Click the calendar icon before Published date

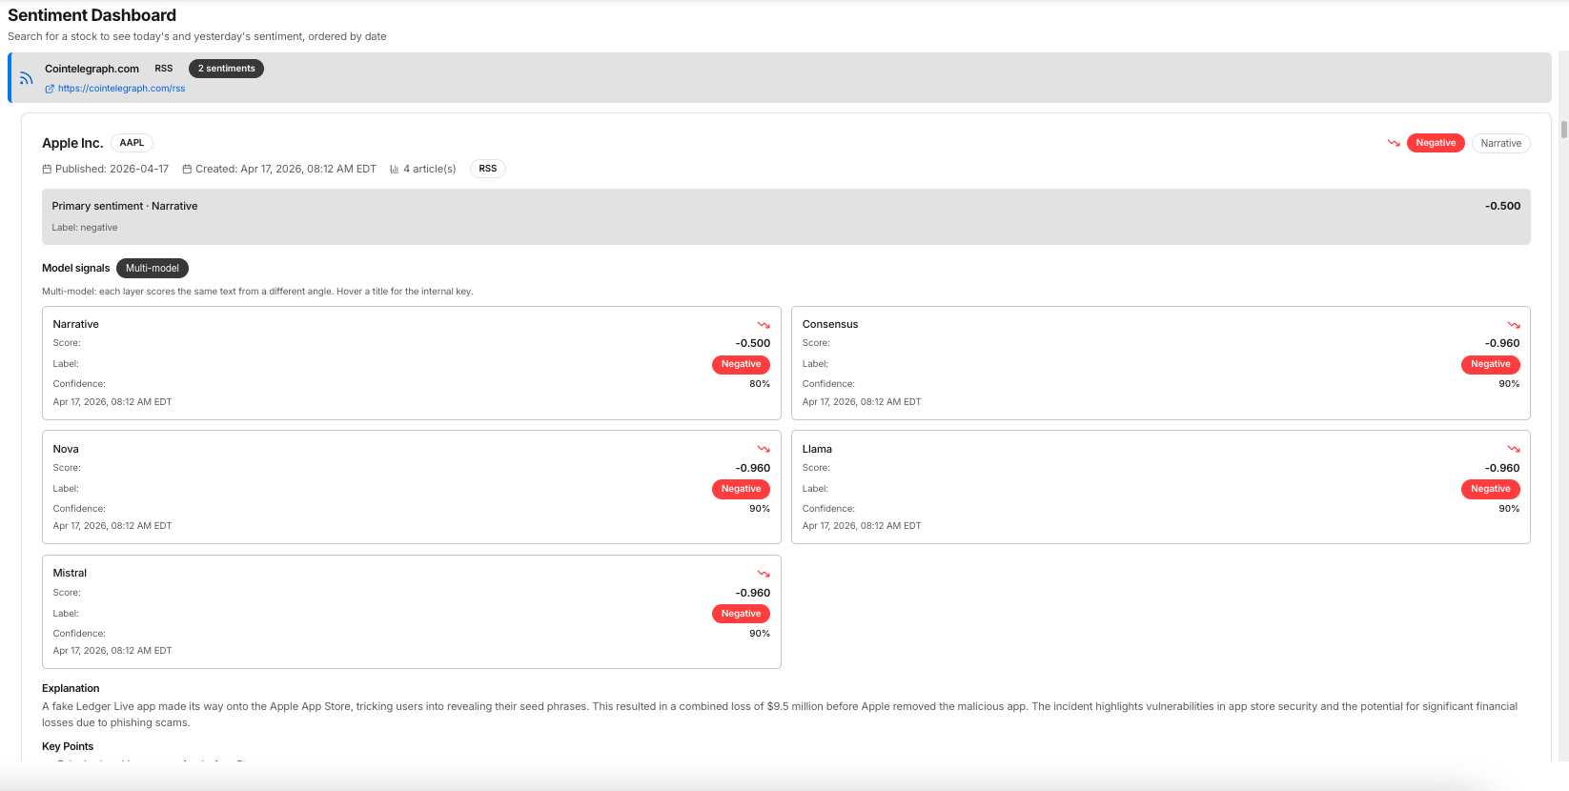click(47, 169)
